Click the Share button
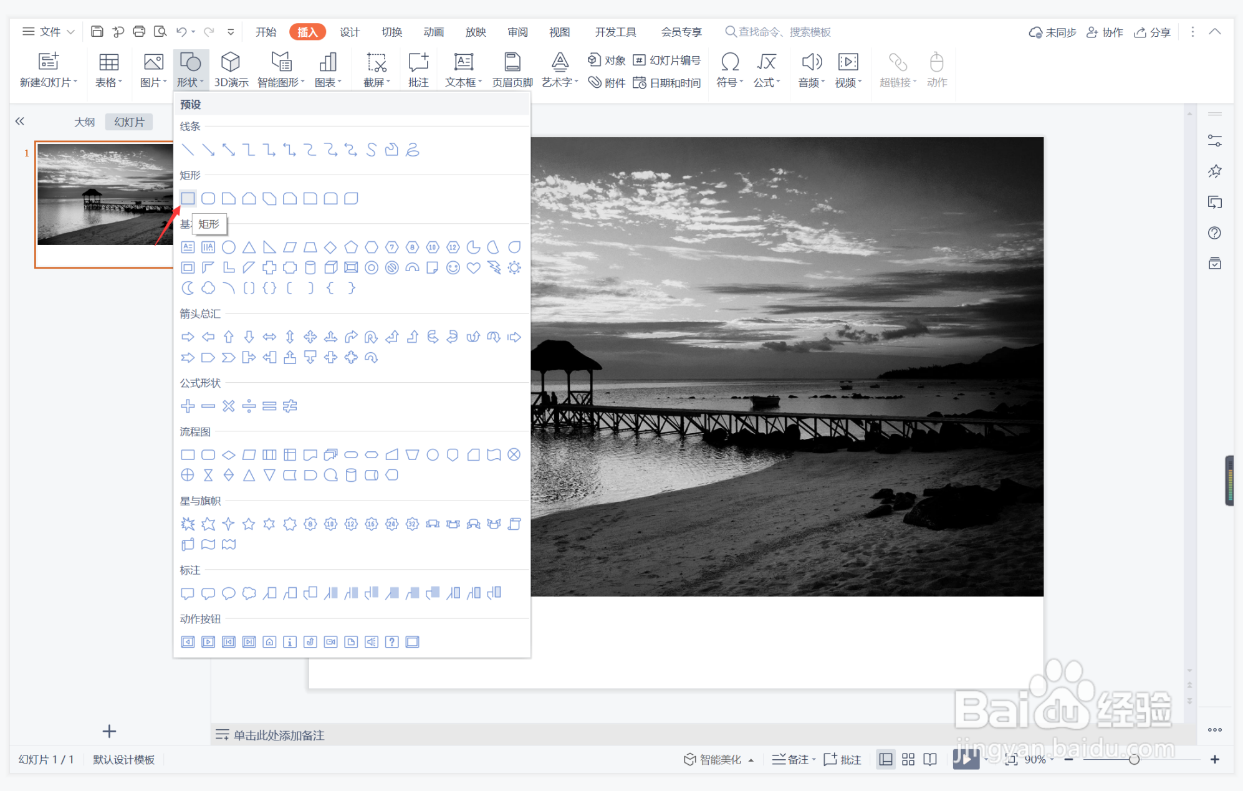The height and width of the screenshot is (791, 1243). [x=1151, y=32]
